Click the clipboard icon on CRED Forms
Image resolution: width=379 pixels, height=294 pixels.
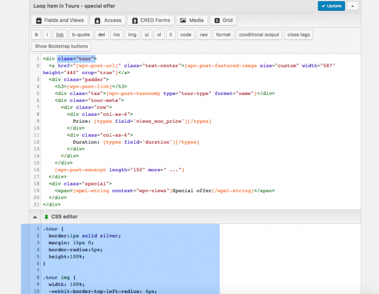pos(135,20)
